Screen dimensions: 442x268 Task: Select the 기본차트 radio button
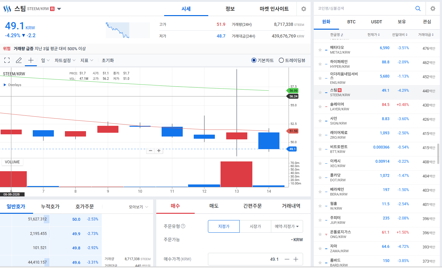pyautogui.click(x=254, y=60)
